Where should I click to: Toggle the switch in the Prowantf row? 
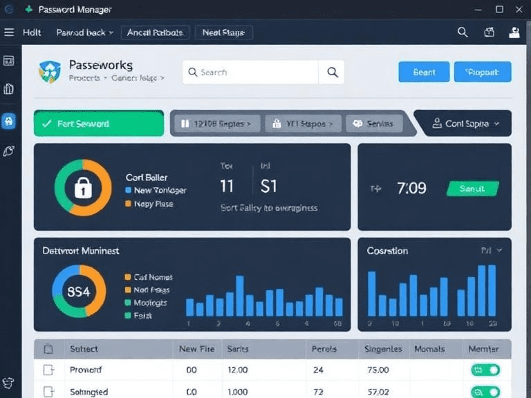click(485, 370)
